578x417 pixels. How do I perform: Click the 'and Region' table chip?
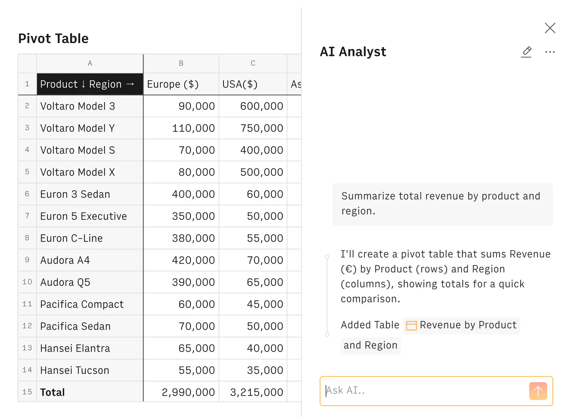[370, 345]
